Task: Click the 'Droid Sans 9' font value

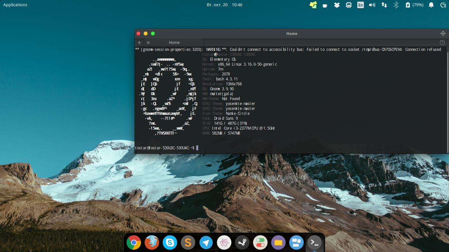Action: click(226, 118)
